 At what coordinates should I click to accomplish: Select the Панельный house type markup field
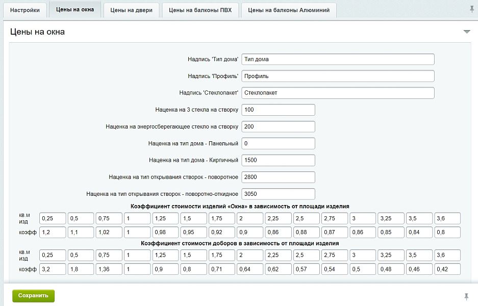click(278, 143)
